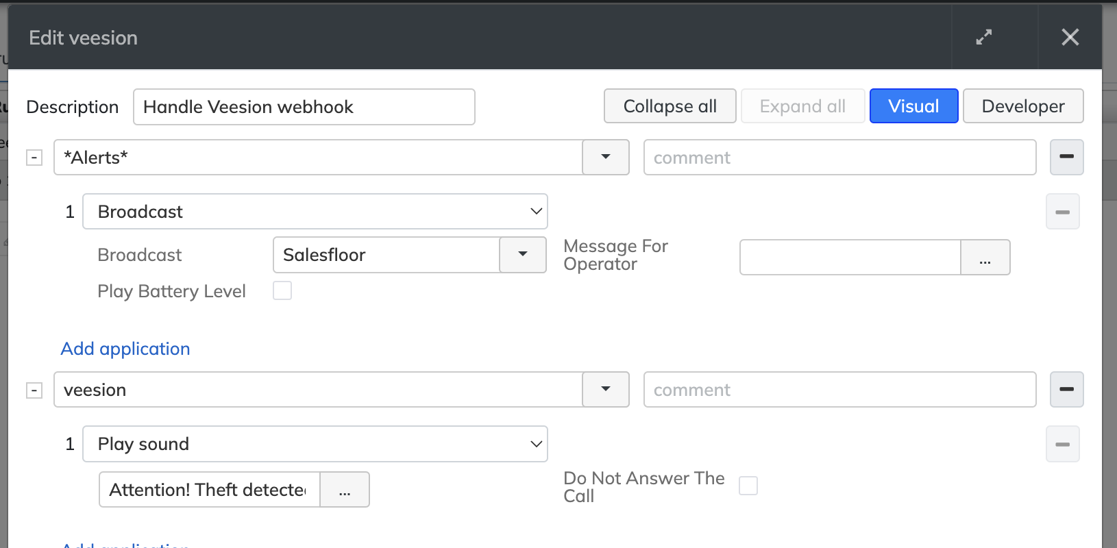
Task: Click Add application link under Broadcast
Action: pos(125,349)
